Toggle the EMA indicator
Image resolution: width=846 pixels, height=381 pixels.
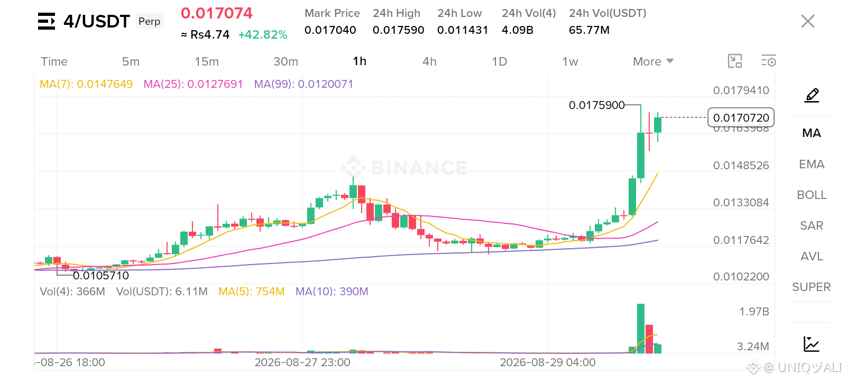(x=811, y=164)
